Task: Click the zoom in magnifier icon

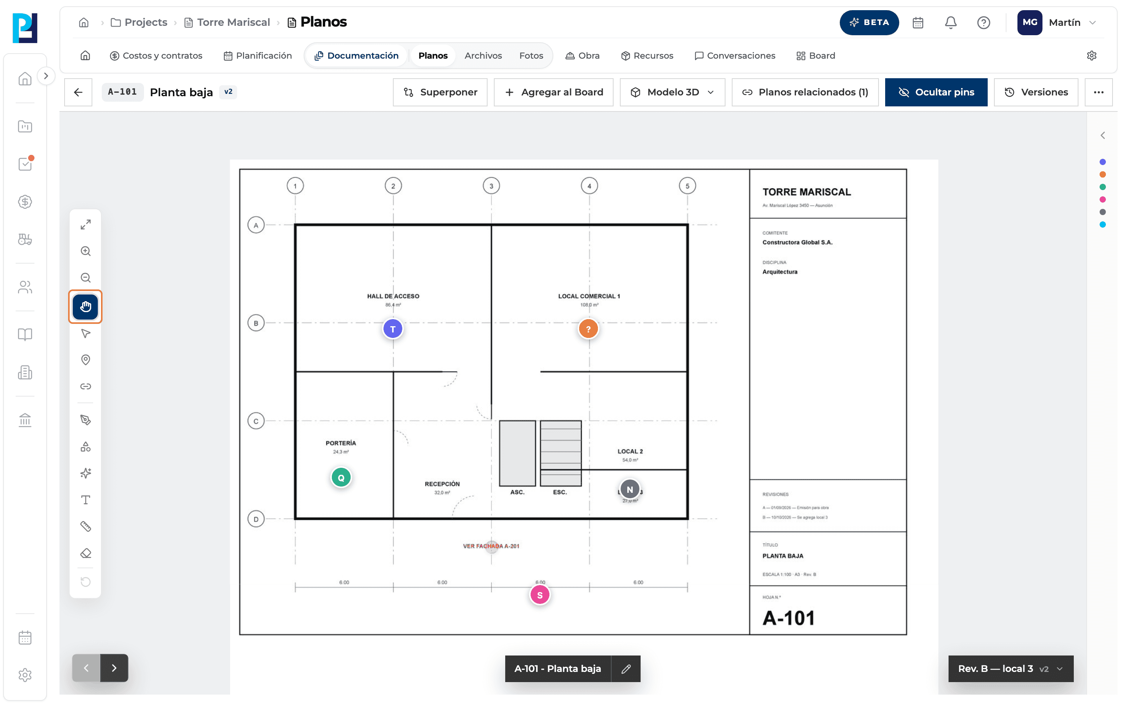Action: [x=86, y=251]
